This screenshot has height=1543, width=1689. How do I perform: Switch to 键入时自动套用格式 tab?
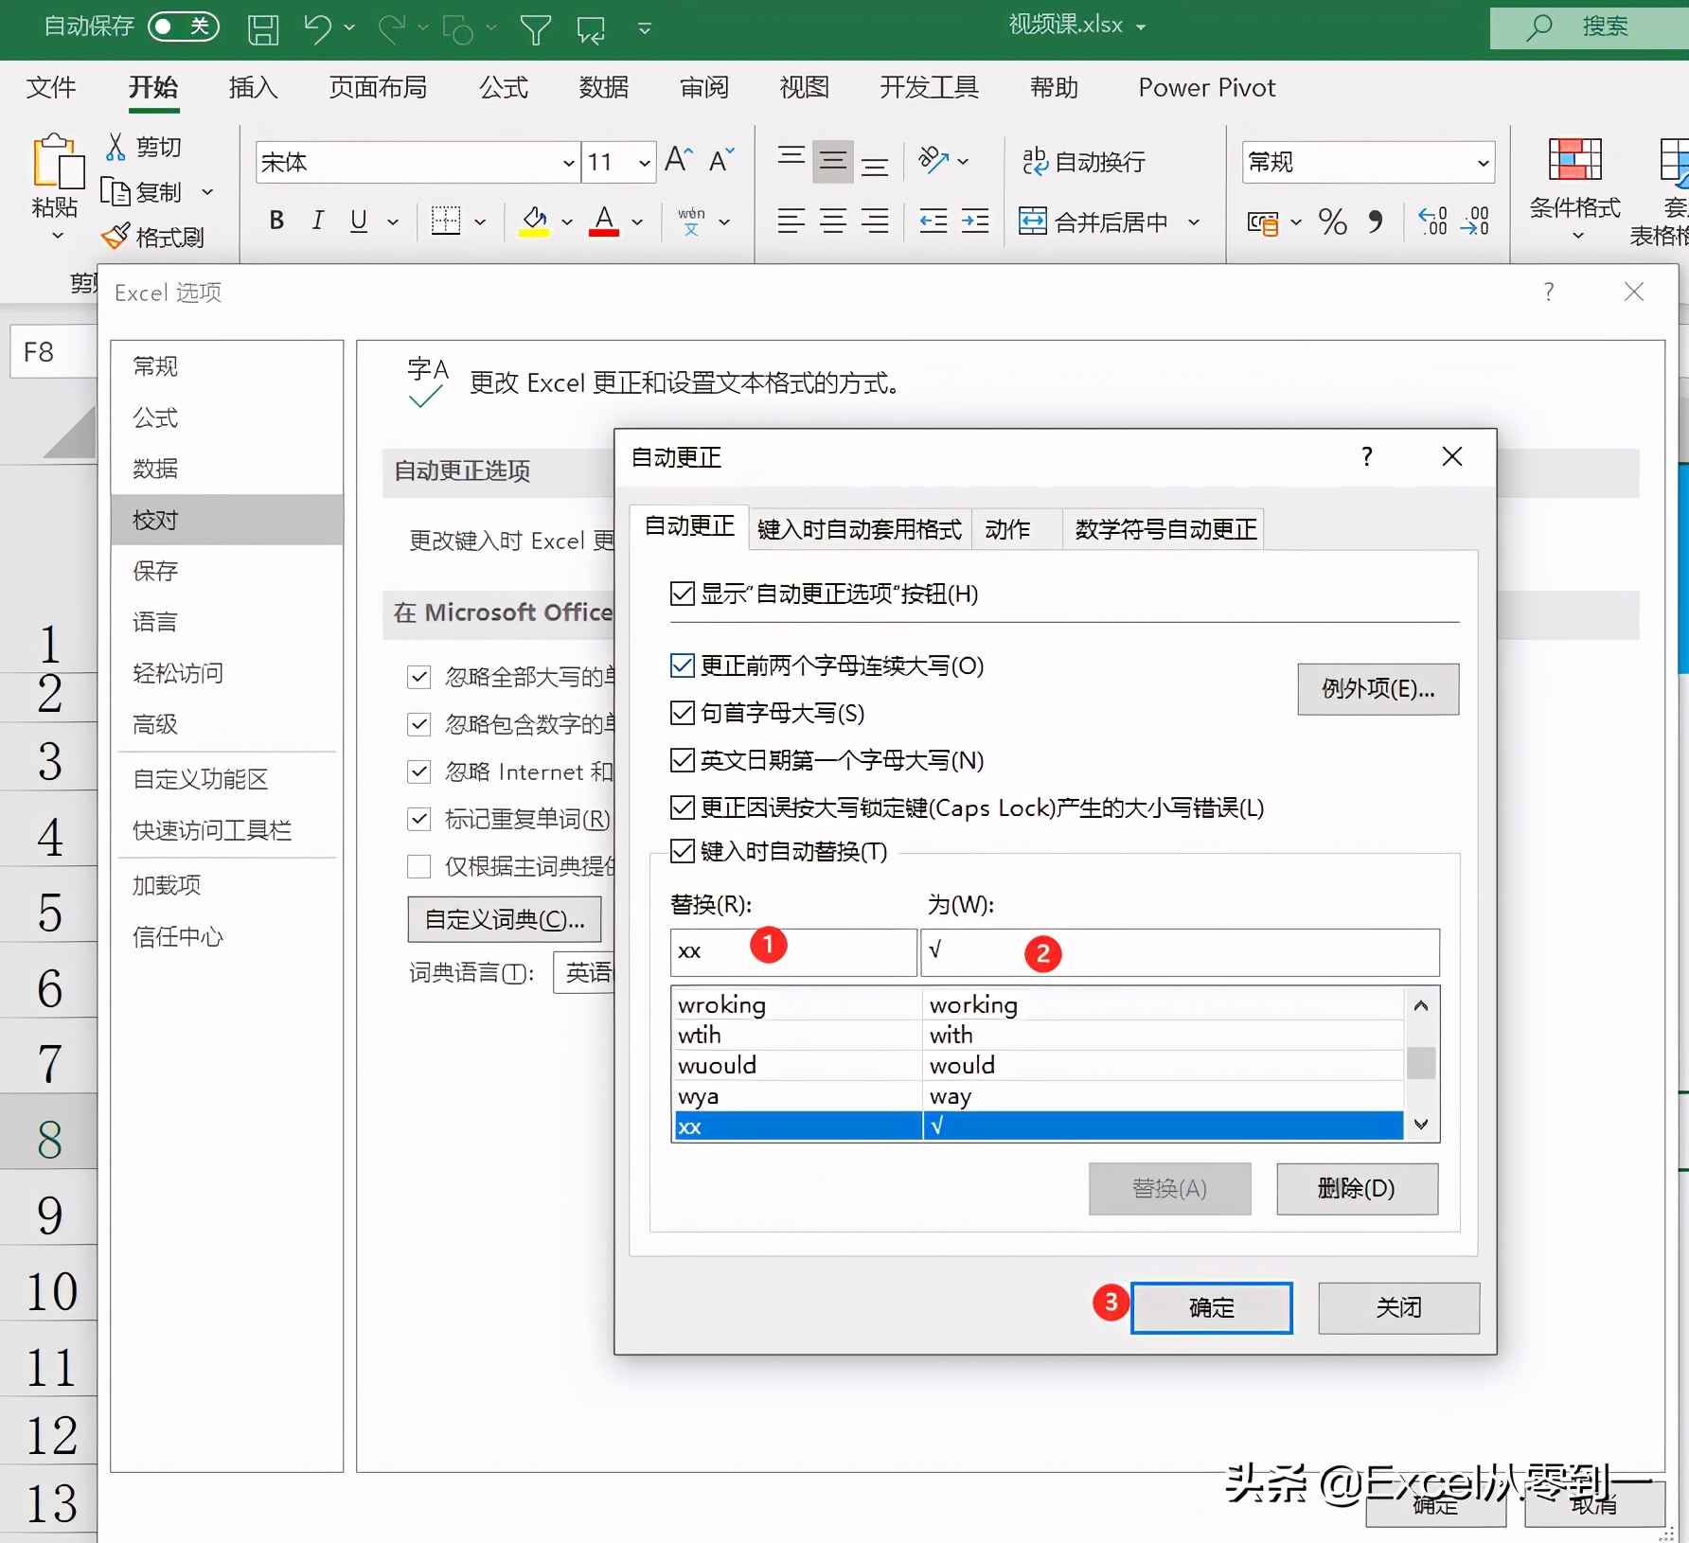click(859, 529)
